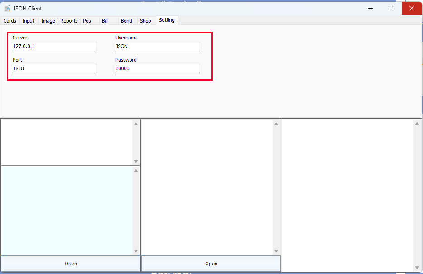Click up arrow of middle pane scrollbar

pos(276,124)
